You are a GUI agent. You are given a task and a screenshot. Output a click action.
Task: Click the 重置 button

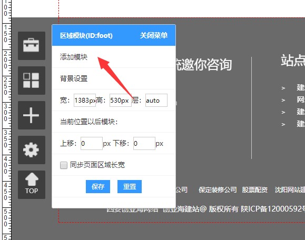[x=130, y=186]
